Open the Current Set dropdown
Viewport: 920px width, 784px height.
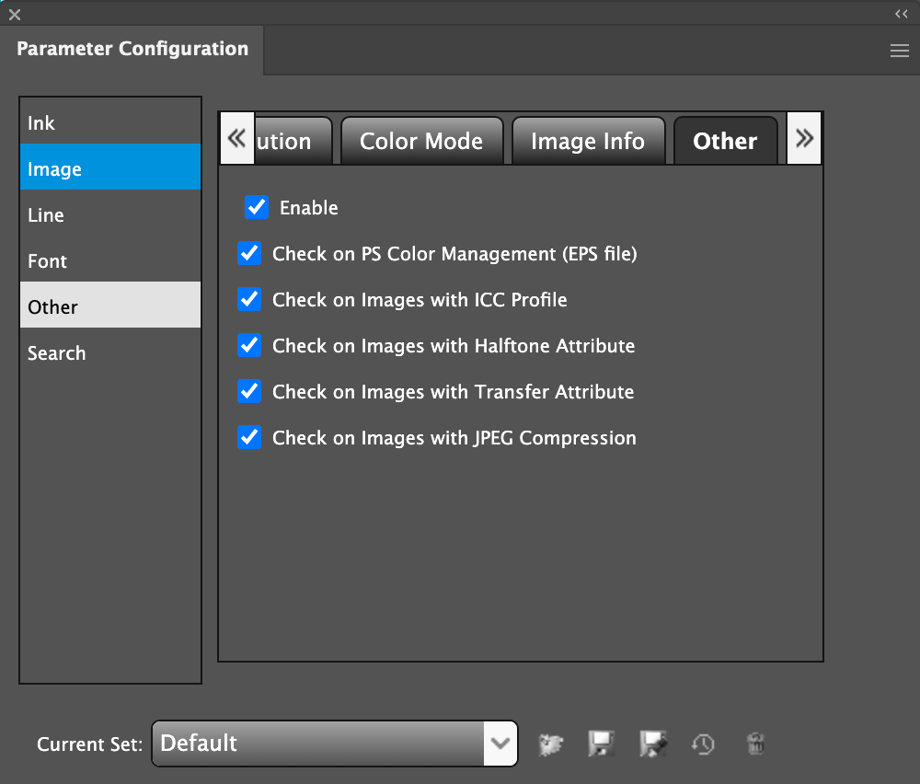pos(500,744)
